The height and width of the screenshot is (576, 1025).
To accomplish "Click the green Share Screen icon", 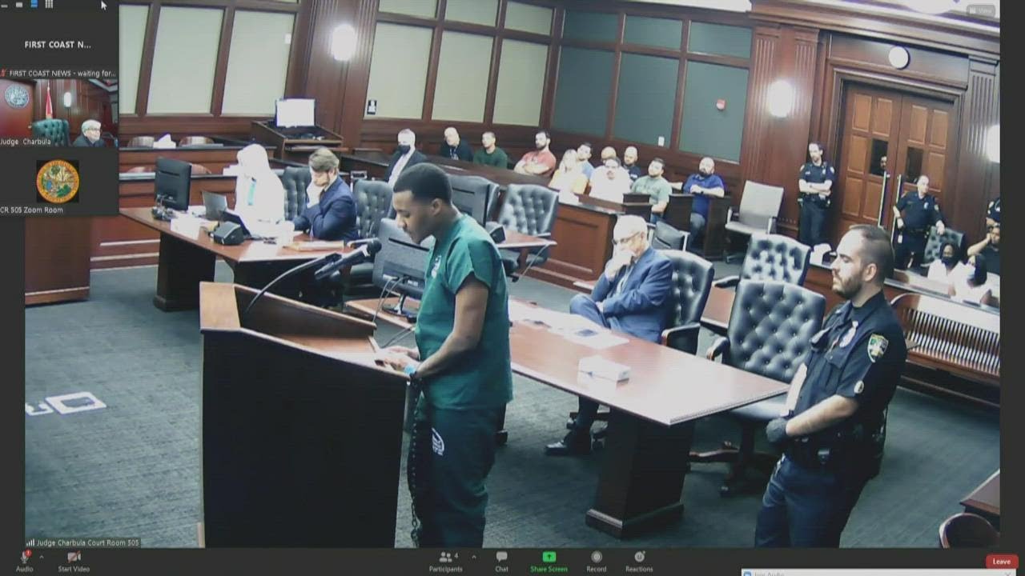I will [x=549, y=557].
